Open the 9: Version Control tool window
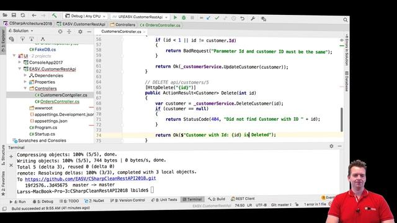This screenshot has width=397, height=223. (x=128, y=200)
